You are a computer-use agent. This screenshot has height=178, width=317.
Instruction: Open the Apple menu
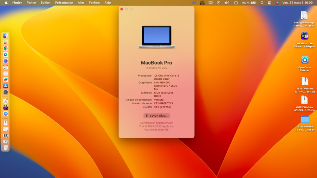coord(6,3)
